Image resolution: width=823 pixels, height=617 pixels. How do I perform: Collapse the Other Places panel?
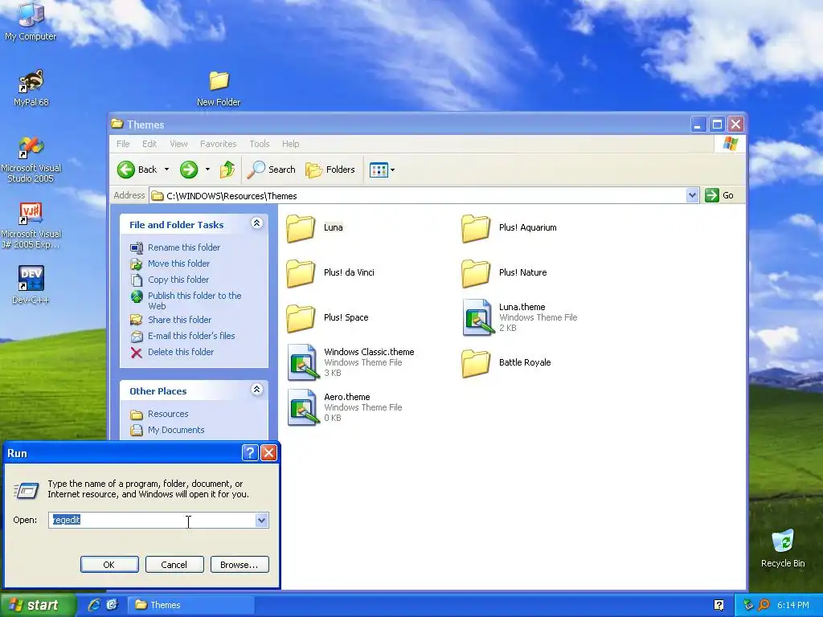[256, 390]
